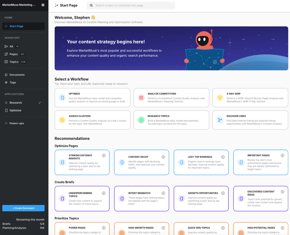290x235 pixels.
Task: Click the Create Document button
Action: (23, 208)
